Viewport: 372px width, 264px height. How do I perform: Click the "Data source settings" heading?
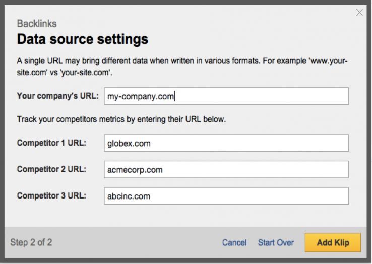pyautogui.click(x=83, y=39)
